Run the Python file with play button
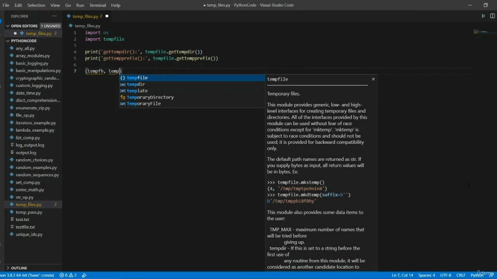Image resolution: width=497 pixels, height=279 pixels. click(483, 16)
